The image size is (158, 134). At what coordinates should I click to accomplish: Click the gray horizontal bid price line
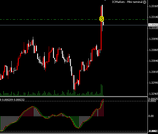pyautogui.click(x=74, y=25)
